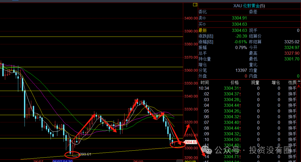Click the circled-1 icon beside 买

[204, 24]
